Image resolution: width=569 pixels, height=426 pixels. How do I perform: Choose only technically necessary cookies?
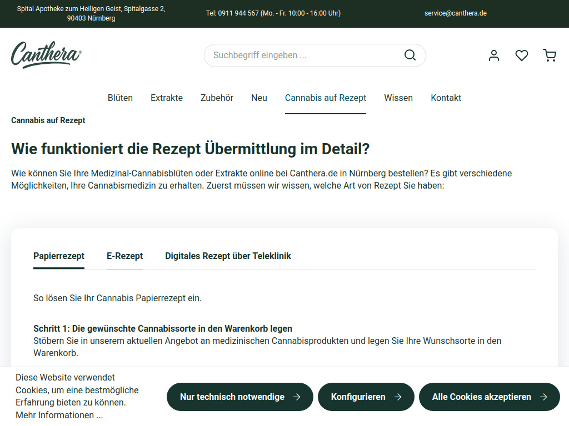click(239, 397)
